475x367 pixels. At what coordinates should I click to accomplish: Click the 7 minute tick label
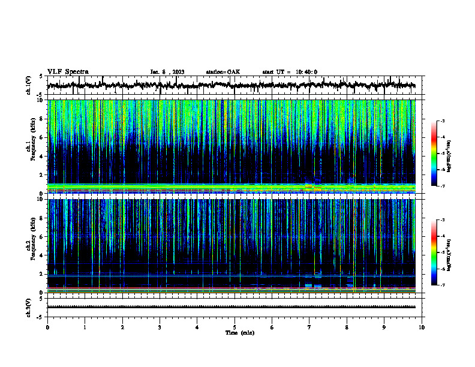point(309,327)
